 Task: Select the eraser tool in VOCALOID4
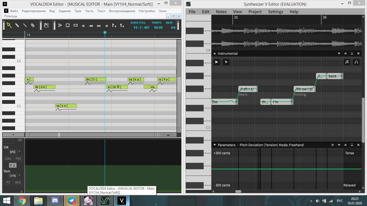point(33,25)
